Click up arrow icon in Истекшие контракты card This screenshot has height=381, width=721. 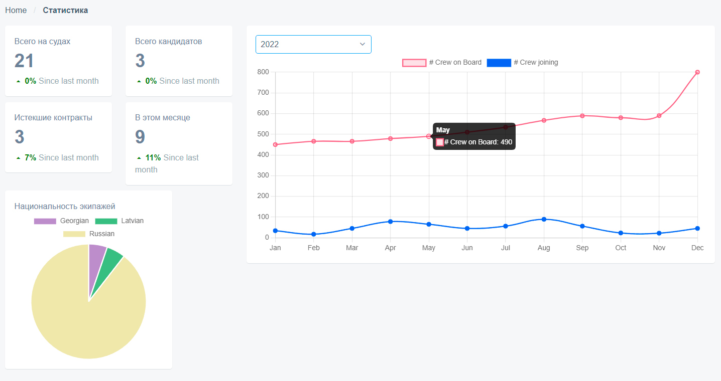point(19,158)
